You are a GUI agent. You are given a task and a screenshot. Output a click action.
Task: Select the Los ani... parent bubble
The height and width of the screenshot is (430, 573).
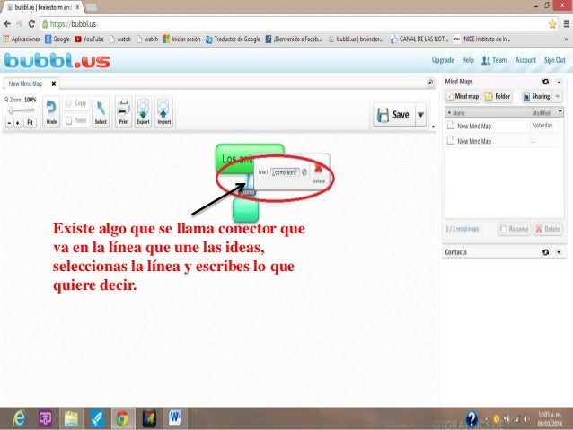point(234,159)
